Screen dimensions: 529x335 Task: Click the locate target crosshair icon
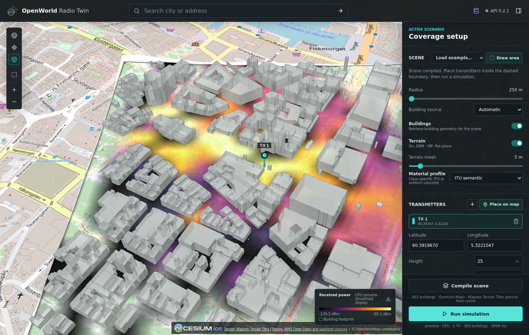pyautogui.click(x=14, y=48)
